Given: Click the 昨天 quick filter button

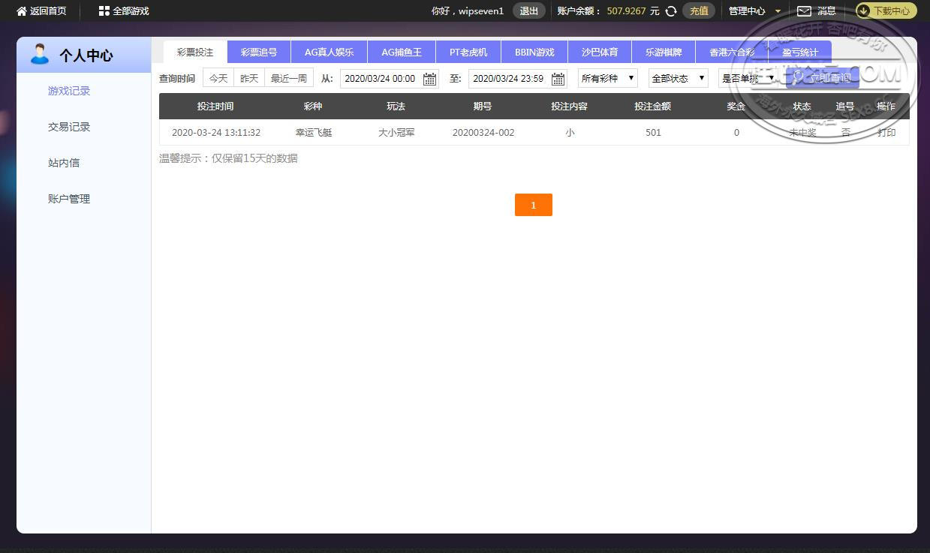Looking at the screenshot, I should pyautogui.click(x=249, y=78).
